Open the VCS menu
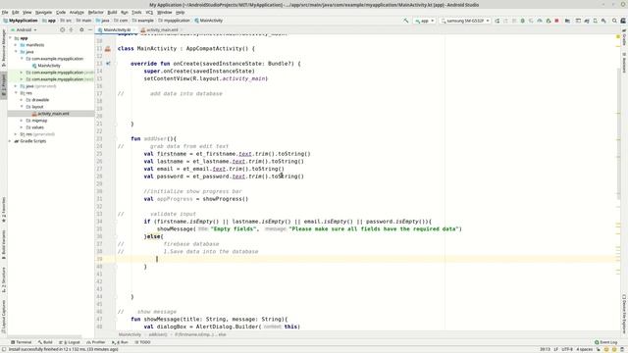The height and width of the screenshot is (353, 628). point(149,13)
